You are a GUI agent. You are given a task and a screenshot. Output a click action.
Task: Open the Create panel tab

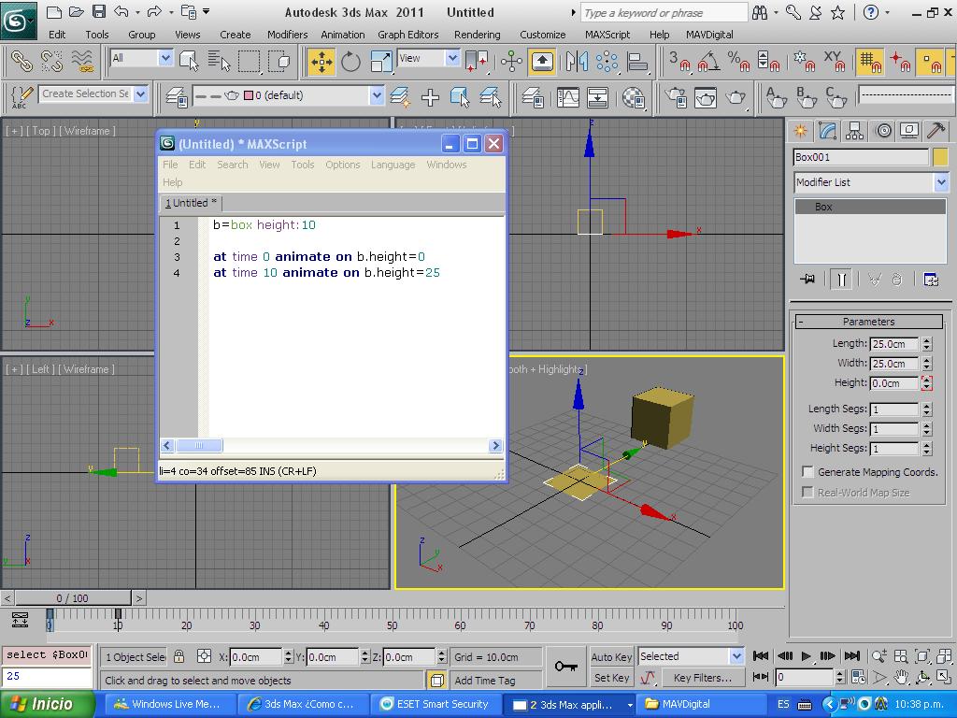pyautogui.click(x=800, y=131)
